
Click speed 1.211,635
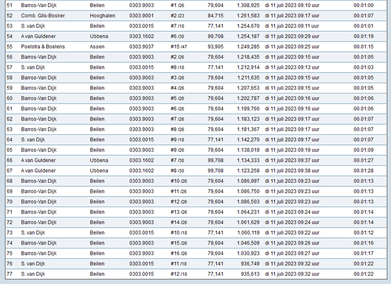pyautogui.click(x=248, y=77)
